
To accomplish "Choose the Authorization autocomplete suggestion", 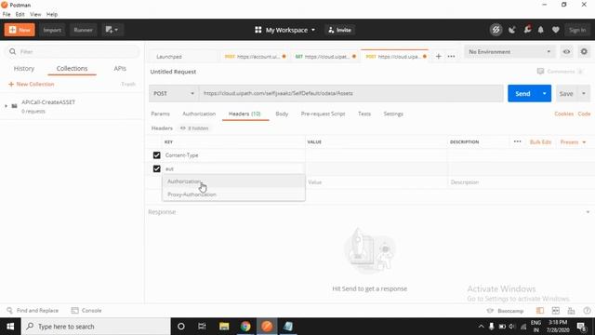I will click(233, 181).
